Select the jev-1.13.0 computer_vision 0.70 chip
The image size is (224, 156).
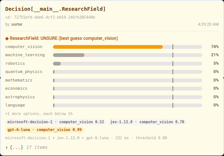pos(147,122)
